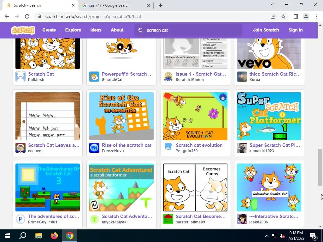
Task: Open the Explore menu item
Action: [73, 30]
